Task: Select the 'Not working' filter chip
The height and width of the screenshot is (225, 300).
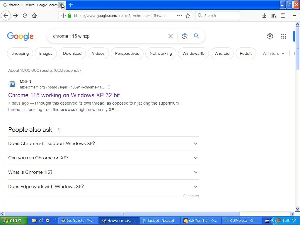Action: tap(161, 53)
